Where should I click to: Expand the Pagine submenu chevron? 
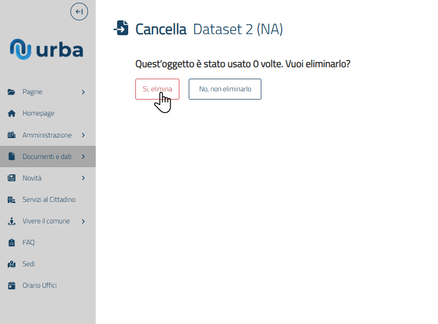coord(83,92)
